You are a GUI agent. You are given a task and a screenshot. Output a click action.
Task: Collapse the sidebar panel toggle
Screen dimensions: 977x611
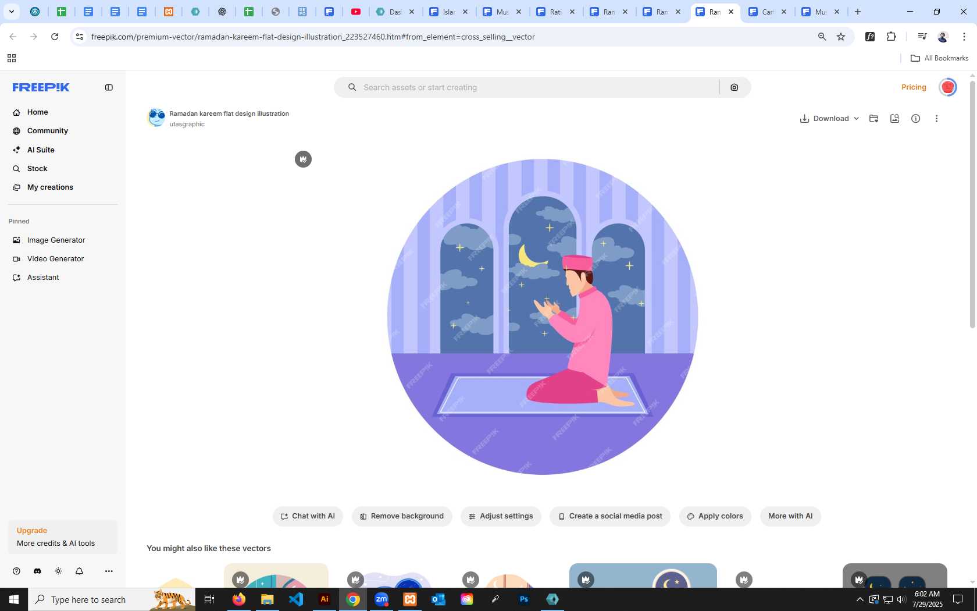109,87
